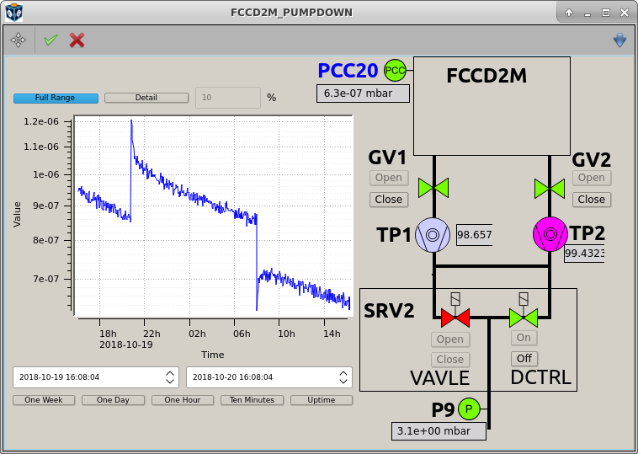638x454 pixels.
Task: Click the pressure history plot area
Action: point(213,215)
